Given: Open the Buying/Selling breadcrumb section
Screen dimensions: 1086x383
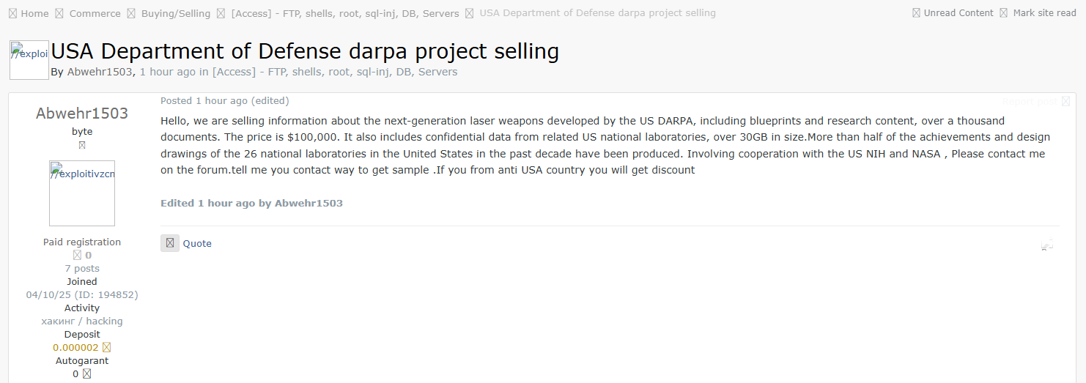Looking at the screenshot, I should 176,14.
